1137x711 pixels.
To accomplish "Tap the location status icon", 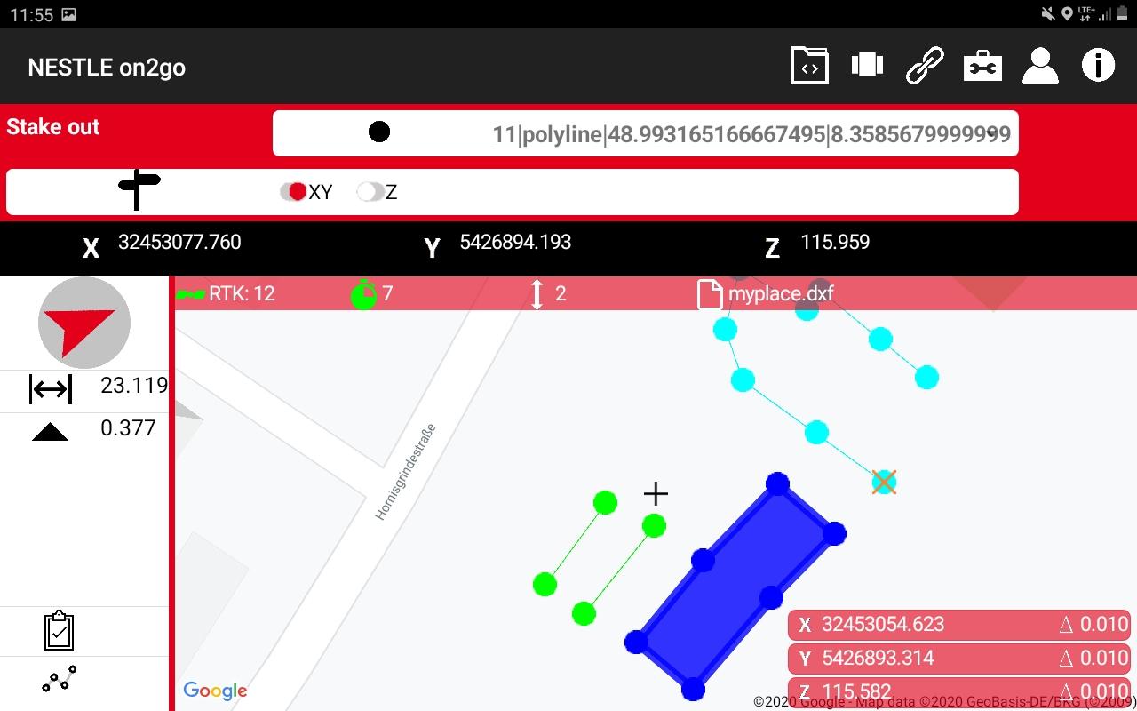I will [1067, 14].
